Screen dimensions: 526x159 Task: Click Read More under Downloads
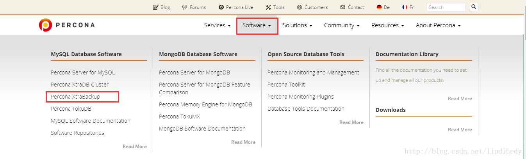(x=460, y=130)
